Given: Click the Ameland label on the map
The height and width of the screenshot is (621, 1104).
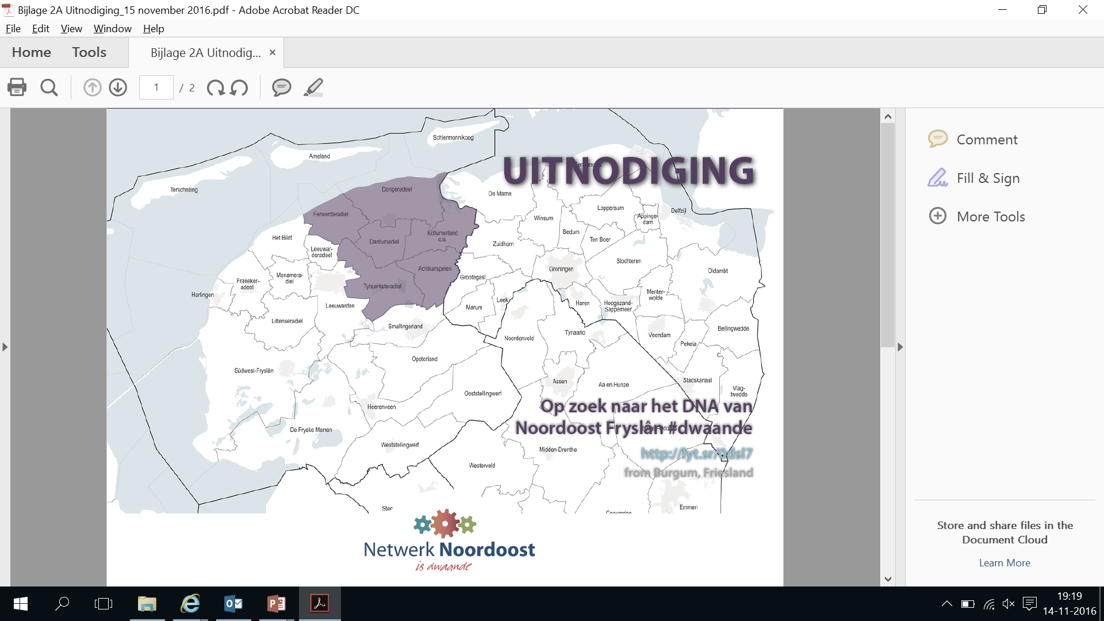Looking at the screenshot, I should pyautogui.click(x=320, y=156).
